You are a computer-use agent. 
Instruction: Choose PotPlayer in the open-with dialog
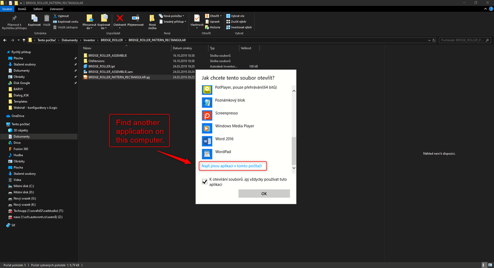(246, 90)
